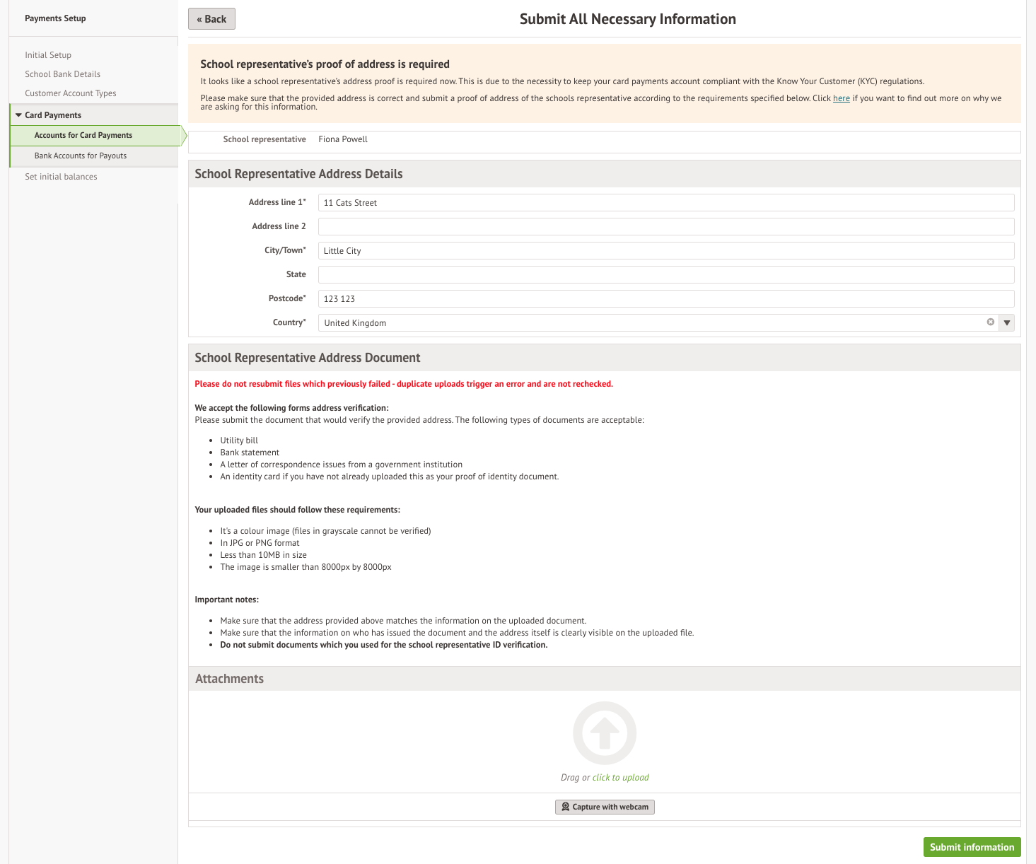Viewport: 1036px width, 864px height.
Task: Select the Postcode input field
Action: 665,299
